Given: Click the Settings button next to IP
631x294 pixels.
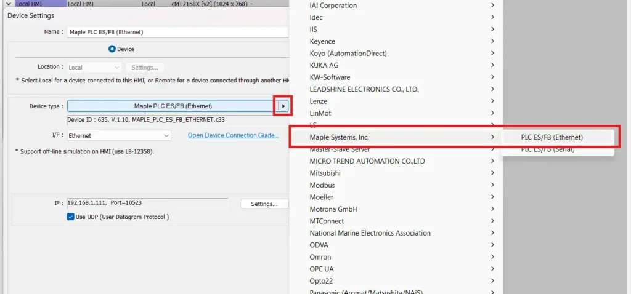Looking at the screenshot, I should click(x=264, y=204).
